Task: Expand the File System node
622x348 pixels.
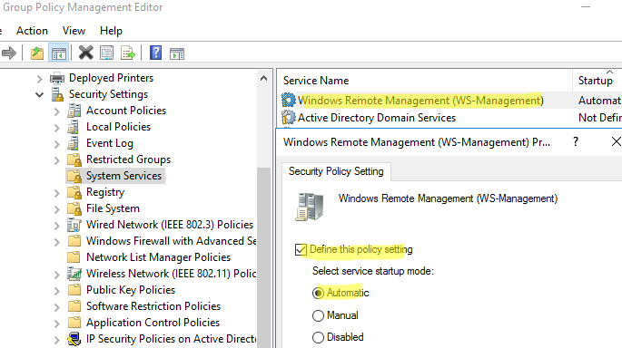Action: (x=56, y=209)
